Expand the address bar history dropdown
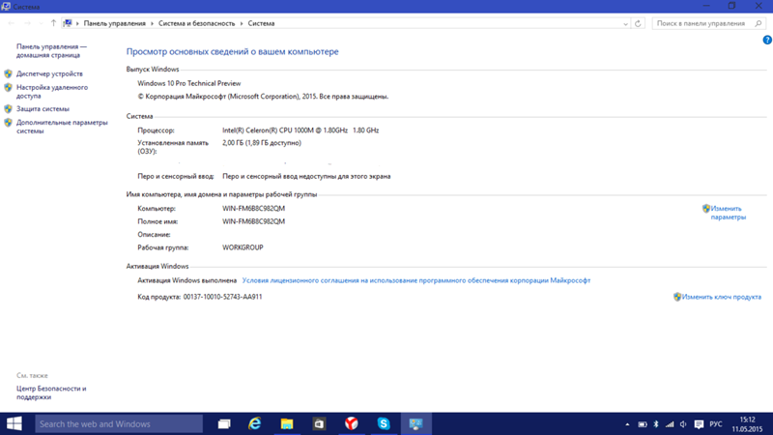This screenshot has width=773, height=435. click(x=625, y=23)
